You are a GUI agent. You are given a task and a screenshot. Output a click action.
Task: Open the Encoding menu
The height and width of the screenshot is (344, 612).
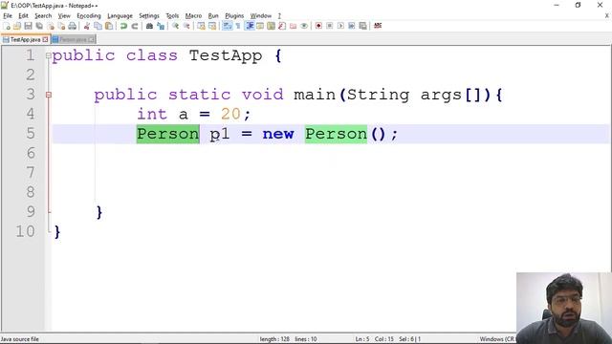[89, 16]
